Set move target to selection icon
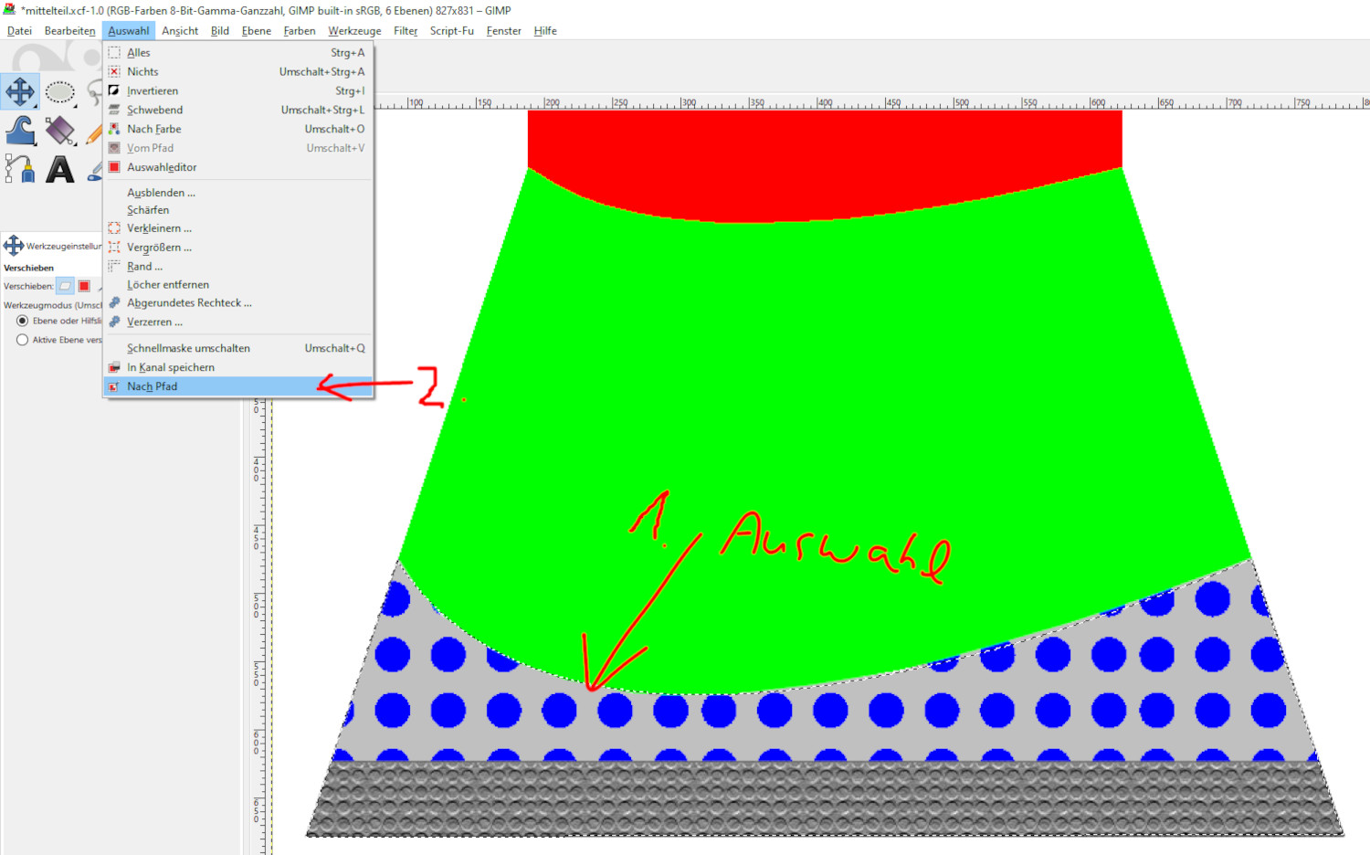Image resolution: width=1370 pixels, height=855 pixels. (x=84, y=286)
